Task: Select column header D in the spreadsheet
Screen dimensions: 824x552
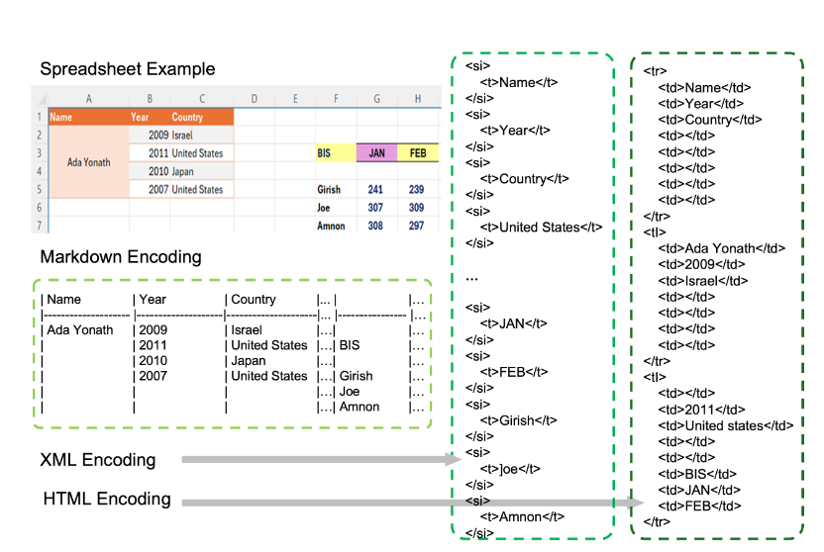Action: point(254,98)
